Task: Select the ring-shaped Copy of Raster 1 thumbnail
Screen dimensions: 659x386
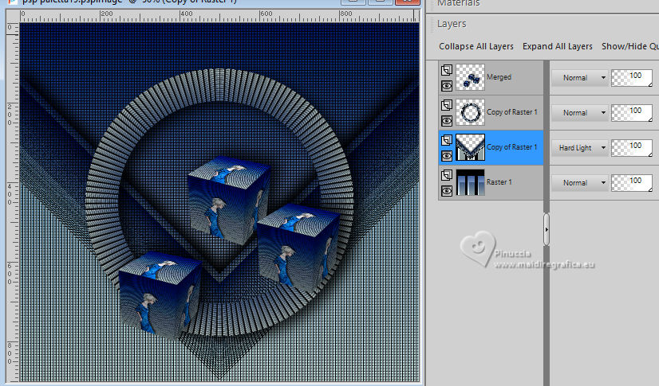Action: click(x=470, y=112)
